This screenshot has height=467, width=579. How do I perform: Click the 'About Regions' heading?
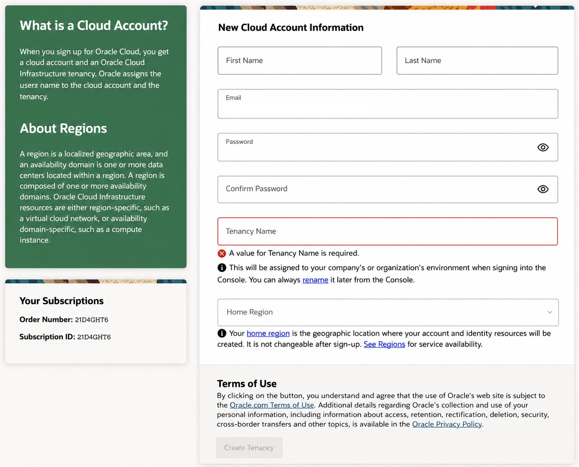63,129
